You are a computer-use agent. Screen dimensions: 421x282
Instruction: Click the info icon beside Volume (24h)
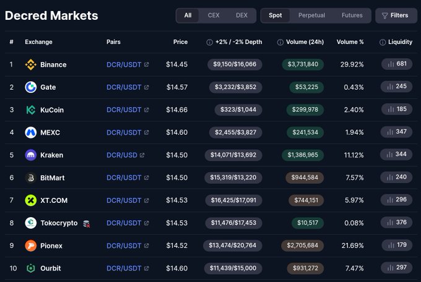click(x=280, y=43)
